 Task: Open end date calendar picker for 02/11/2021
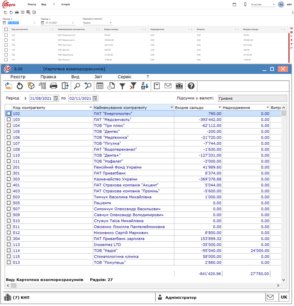coord(95,98)
